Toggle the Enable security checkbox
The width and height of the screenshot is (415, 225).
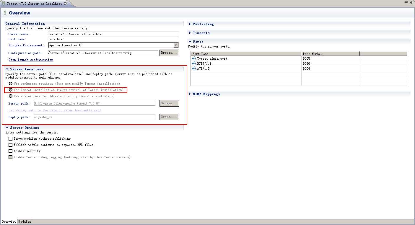(x=11, y=151)
